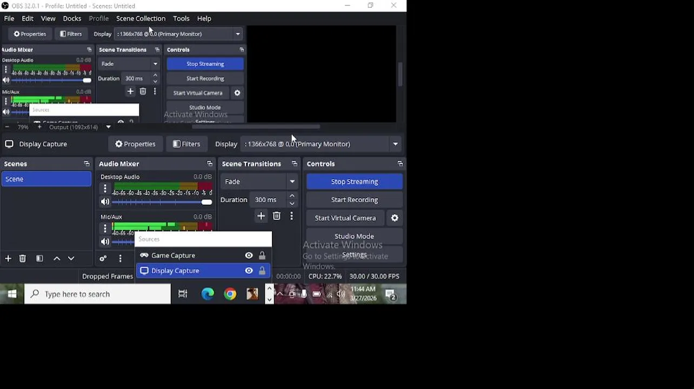Viewport: 694px width, 389px height.
Task: Open the Desktop Audio three-dot options
Action: tap(105, 189)
